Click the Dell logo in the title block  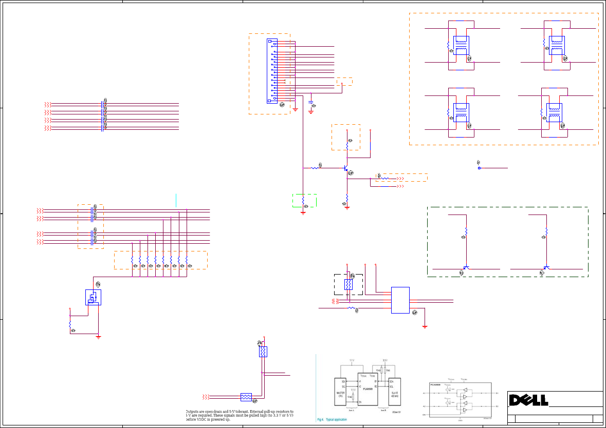[528, 400]
